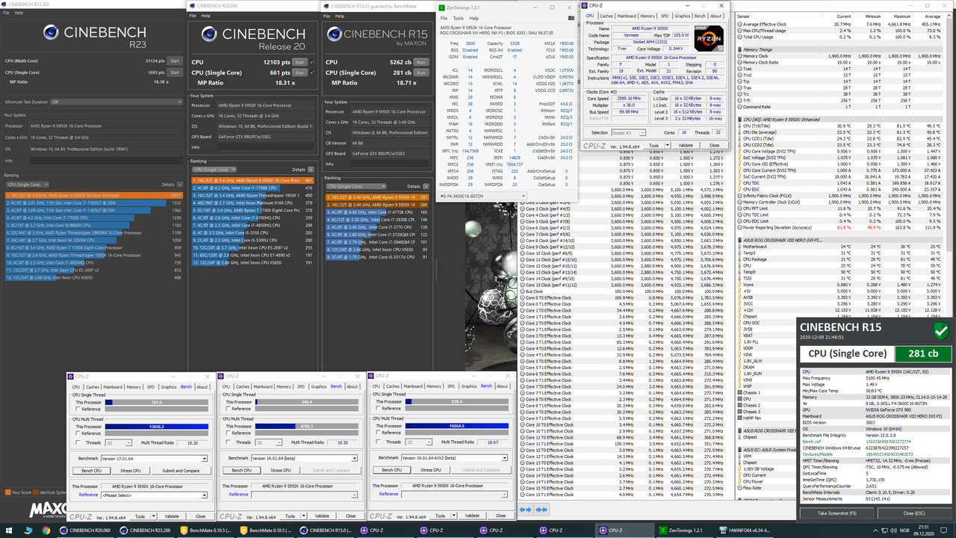Click Average Effective Clock sensor icon
This screenshot has height=538, width=956.
740,25
